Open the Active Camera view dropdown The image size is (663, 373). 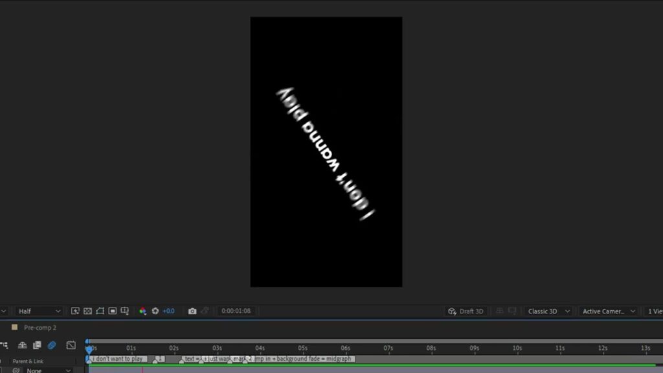click(607, 311)
